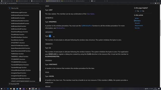
Task: Bookmark this page with the star icon
Action: pos(153,3)
